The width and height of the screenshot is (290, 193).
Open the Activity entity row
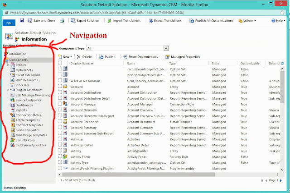(76, 151)
